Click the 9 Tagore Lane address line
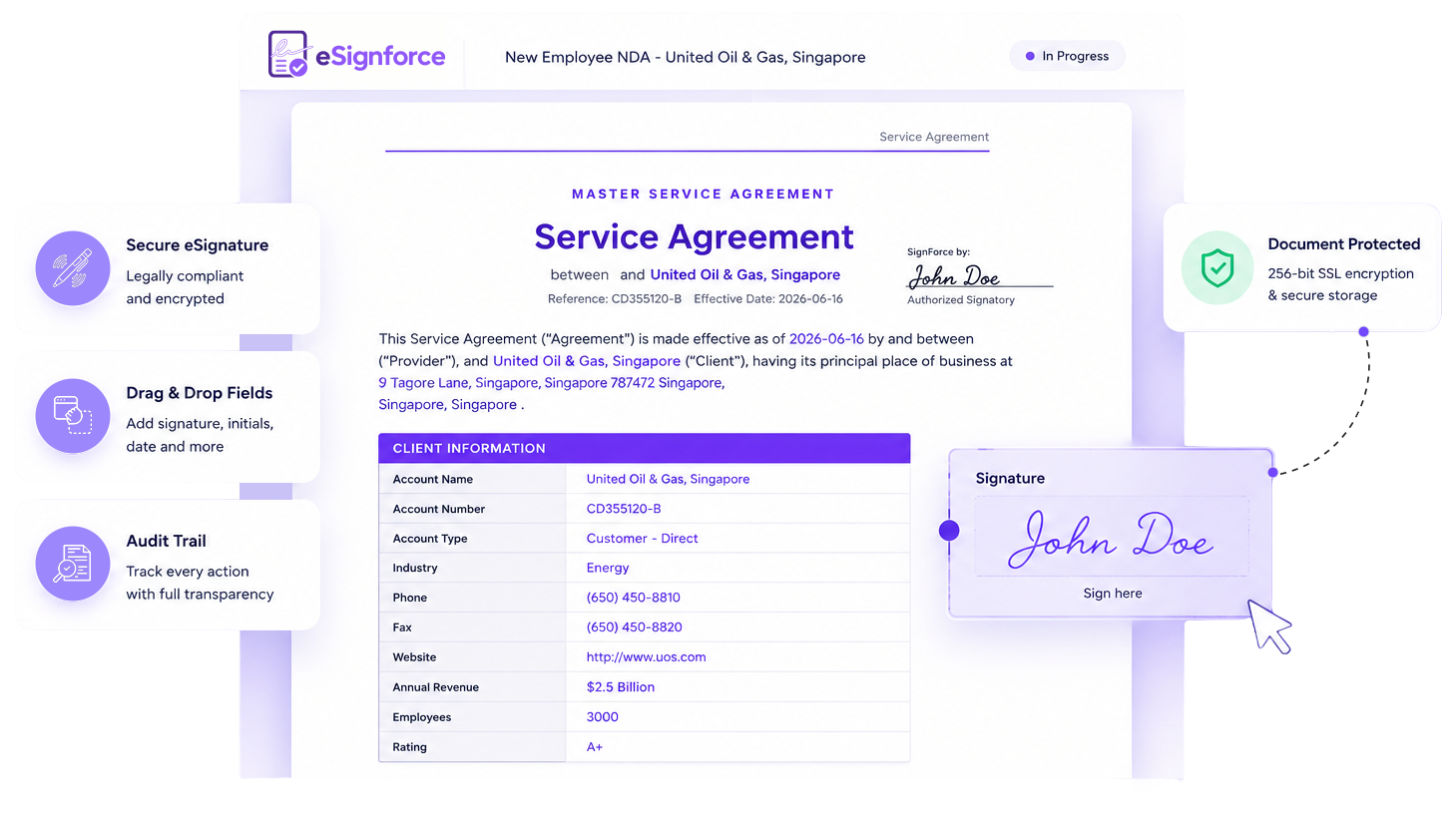This screenshot has width=1456, height=818. [552, 383]
